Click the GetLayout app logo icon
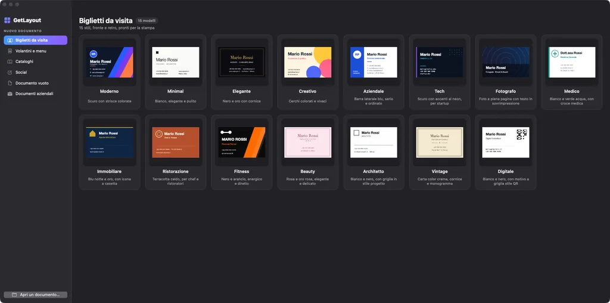The height and width of the screenshot is (303, 610). click(7, 20)
